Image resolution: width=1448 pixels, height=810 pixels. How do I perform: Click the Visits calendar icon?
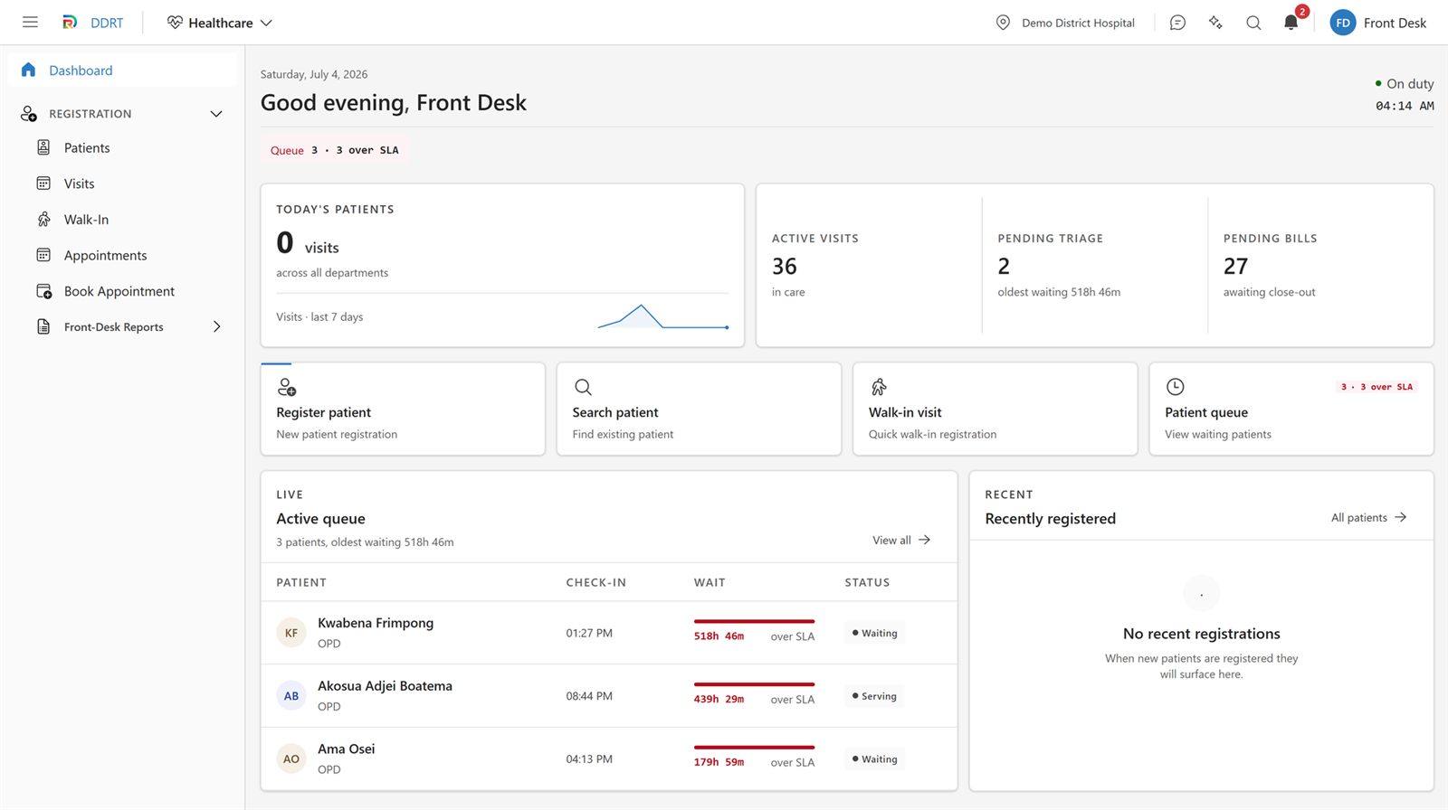[43, 184]
